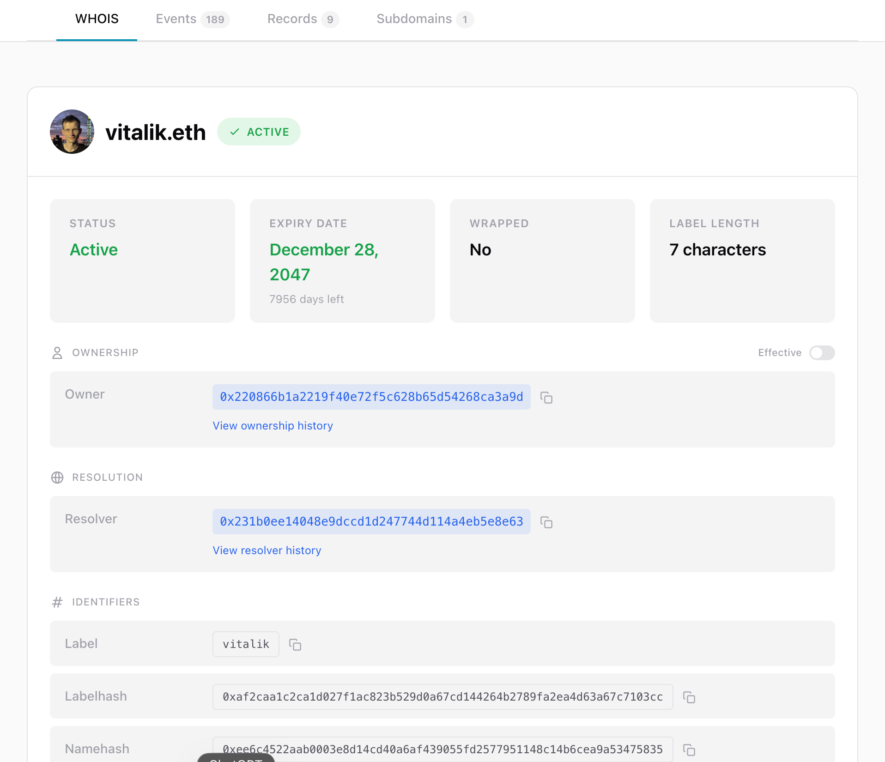The height and width of the screenshot is (762, 885).
Task: Click the person icon beside OWNERSHIP
Action: [x=57, y=353]
